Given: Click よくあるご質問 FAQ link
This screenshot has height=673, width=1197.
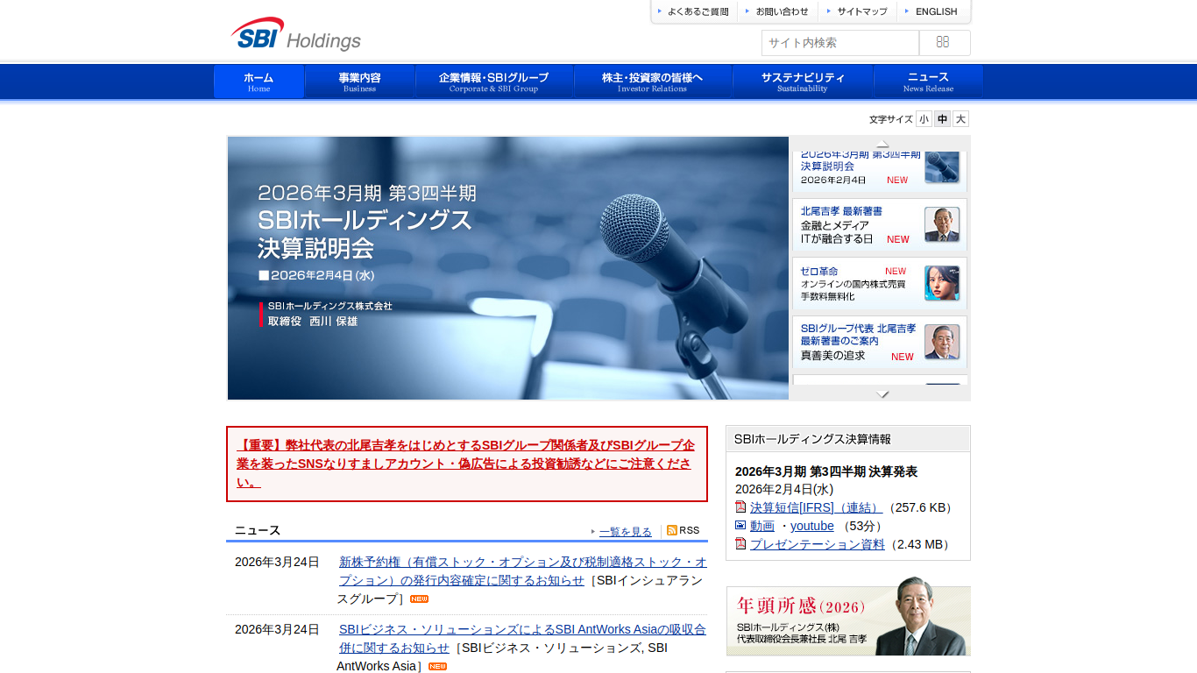Looking at the screenshot, I should 693,11.
